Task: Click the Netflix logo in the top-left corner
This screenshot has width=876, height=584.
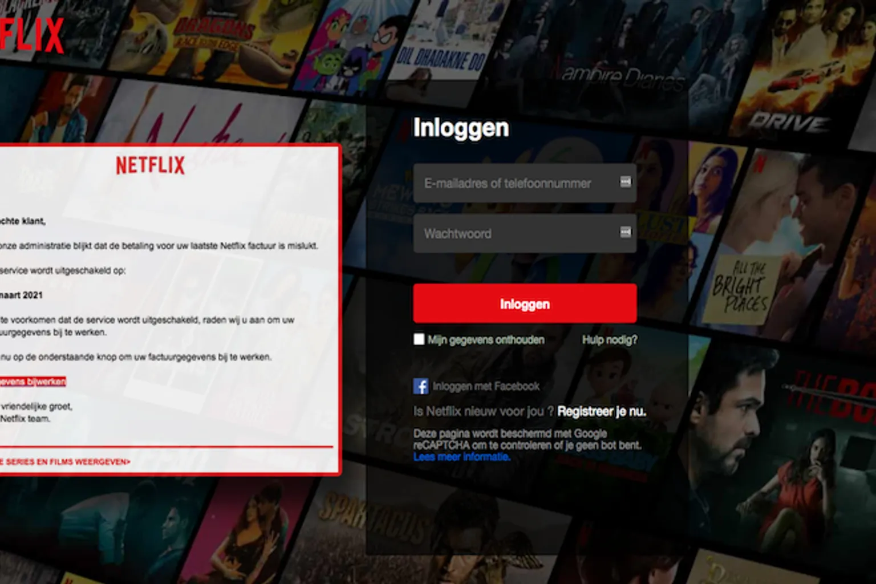Action: (31, 35)
